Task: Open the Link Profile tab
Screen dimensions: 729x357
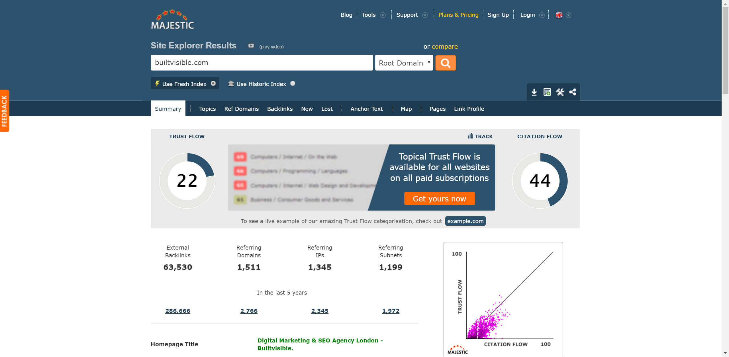Action: click(469, 109)
